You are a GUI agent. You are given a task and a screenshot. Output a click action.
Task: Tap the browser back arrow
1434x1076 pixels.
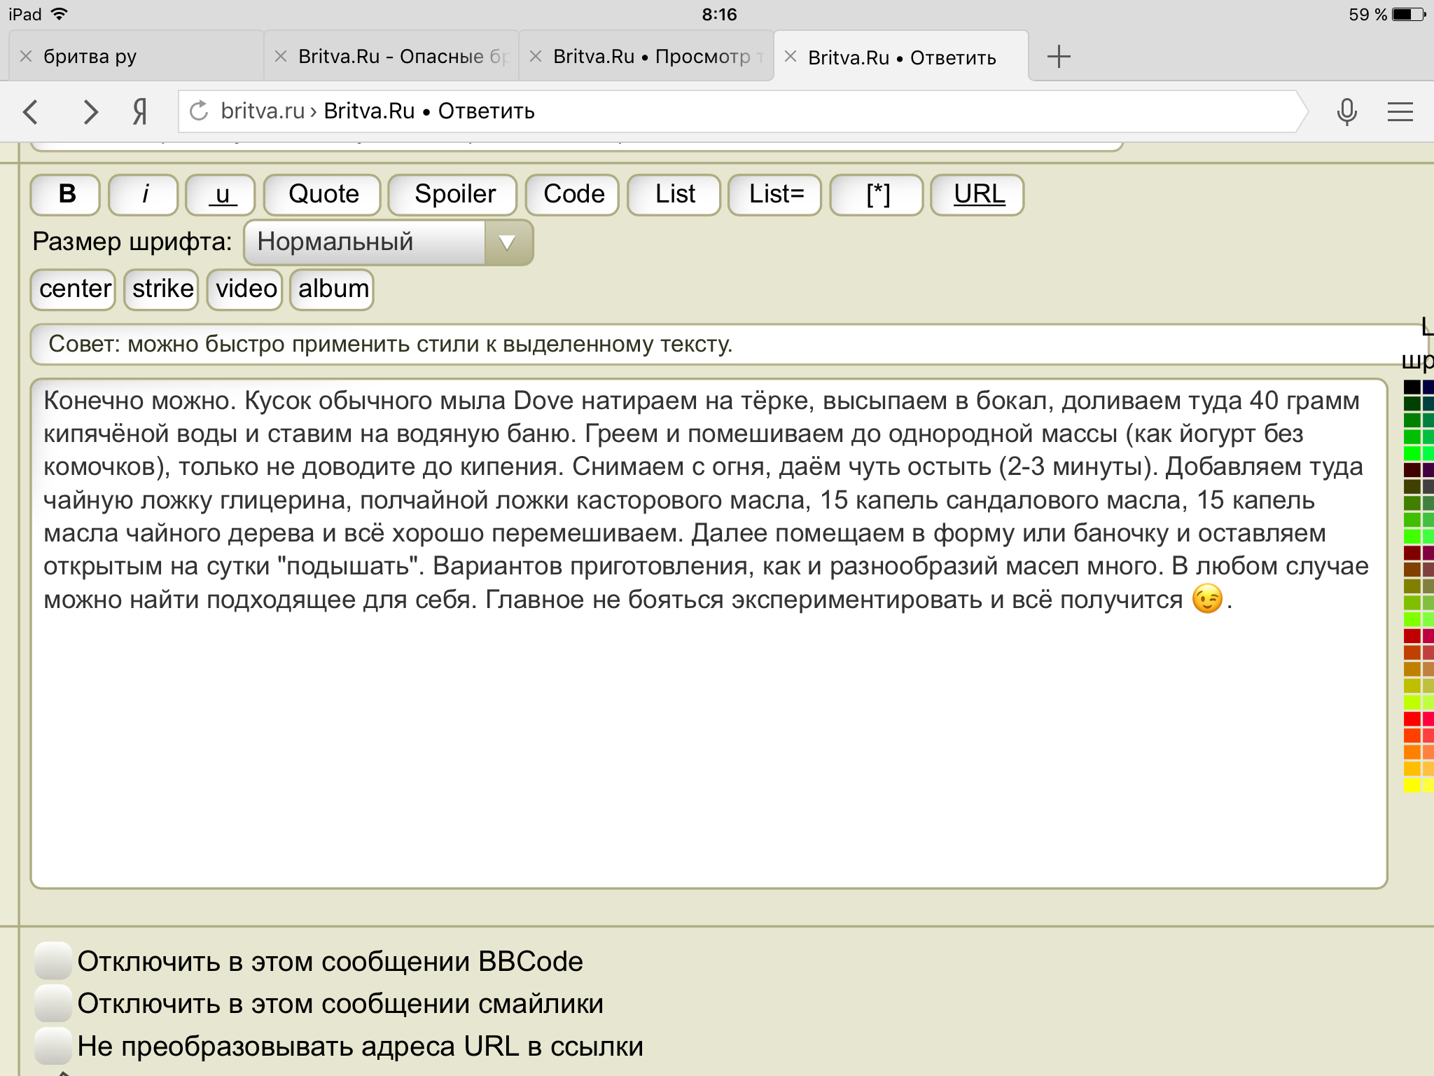(x=31, y=111)
